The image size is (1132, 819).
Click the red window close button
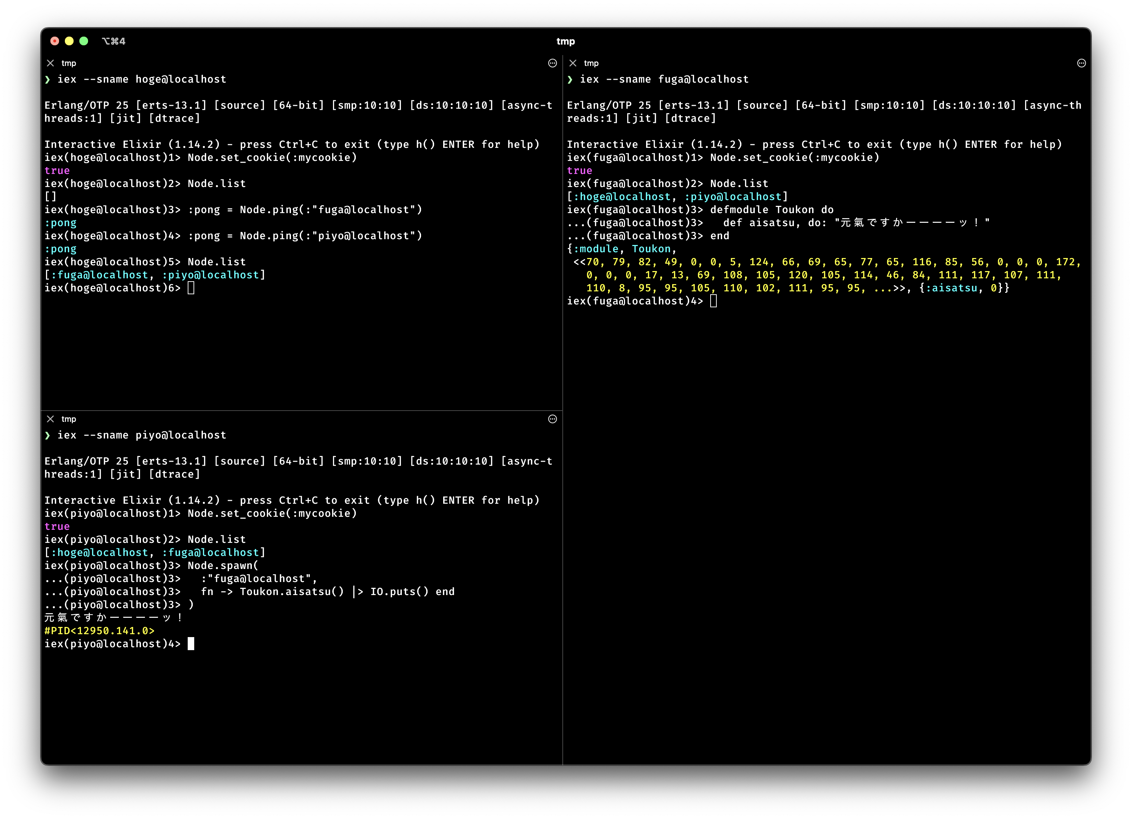click(55, 41)
